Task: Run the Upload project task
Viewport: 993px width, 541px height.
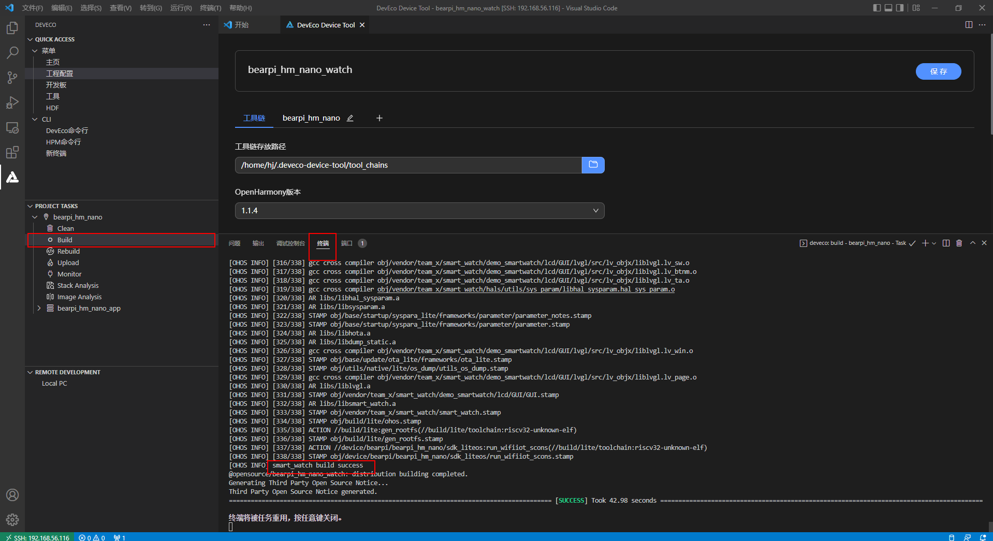Action: (x=122, y=262)
